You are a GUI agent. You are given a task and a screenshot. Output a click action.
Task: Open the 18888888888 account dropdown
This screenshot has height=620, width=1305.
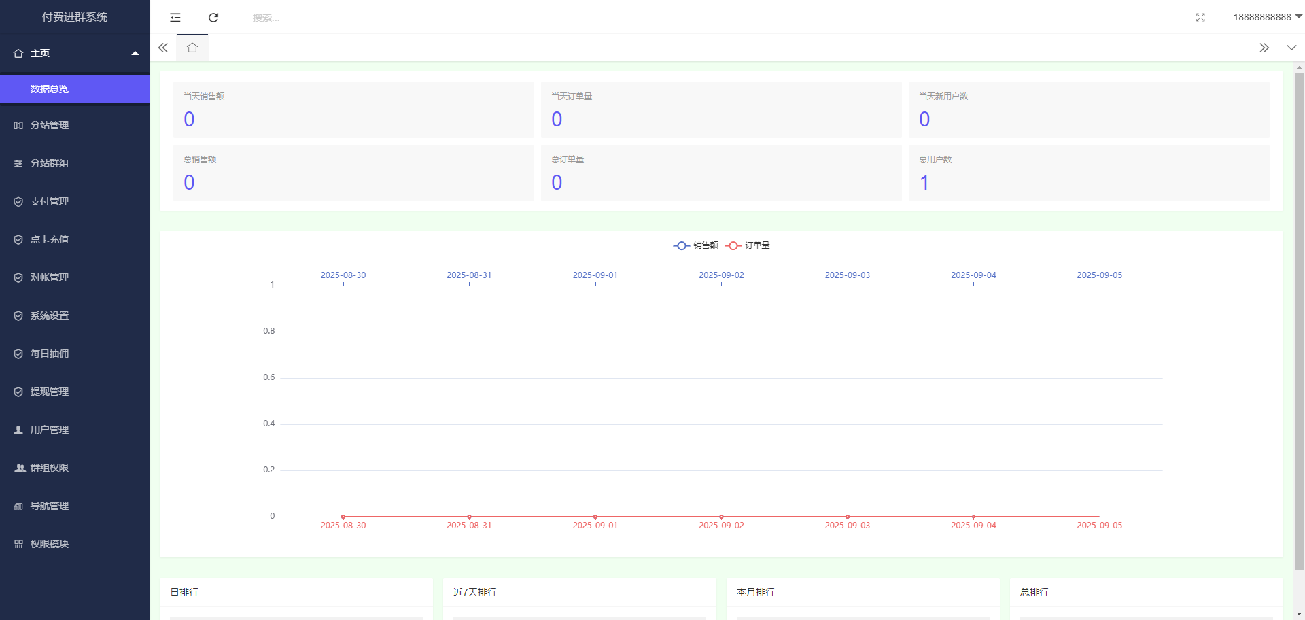[1267, 17]
